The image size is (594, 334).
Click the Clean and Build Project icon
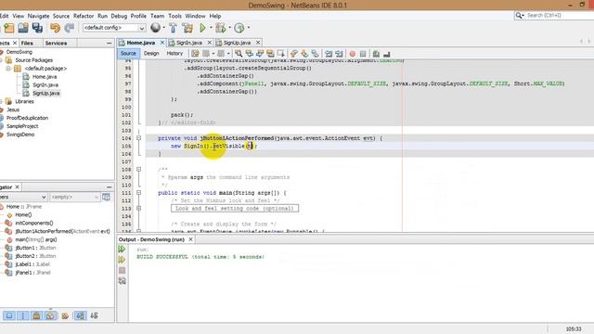[x=187, y=28]
